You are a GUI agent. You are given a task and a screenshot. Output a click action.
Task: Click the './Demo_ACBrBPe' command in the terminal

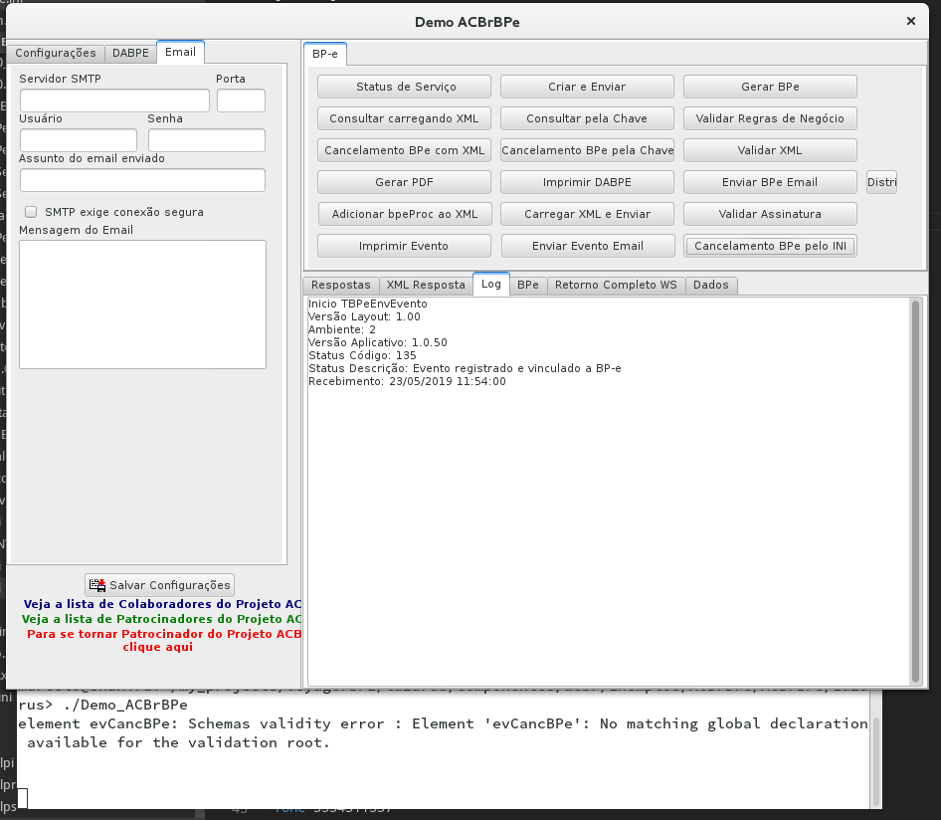124,705
